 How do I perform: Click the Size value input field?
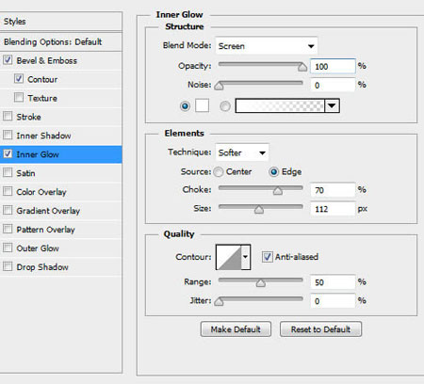pyautogui.click(x=333, y=209)
